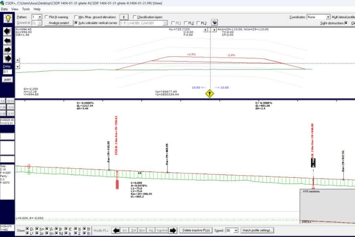Open the Data menu
The height and width of the screenshot is (237, 355).
coord(4,9)
